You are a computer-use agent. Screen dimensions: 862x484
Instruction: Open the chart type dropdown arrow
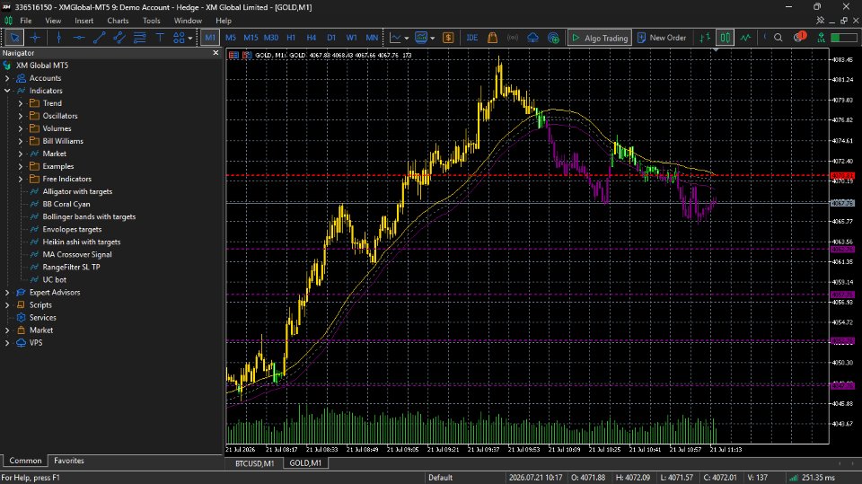click(x=406, y=38)
